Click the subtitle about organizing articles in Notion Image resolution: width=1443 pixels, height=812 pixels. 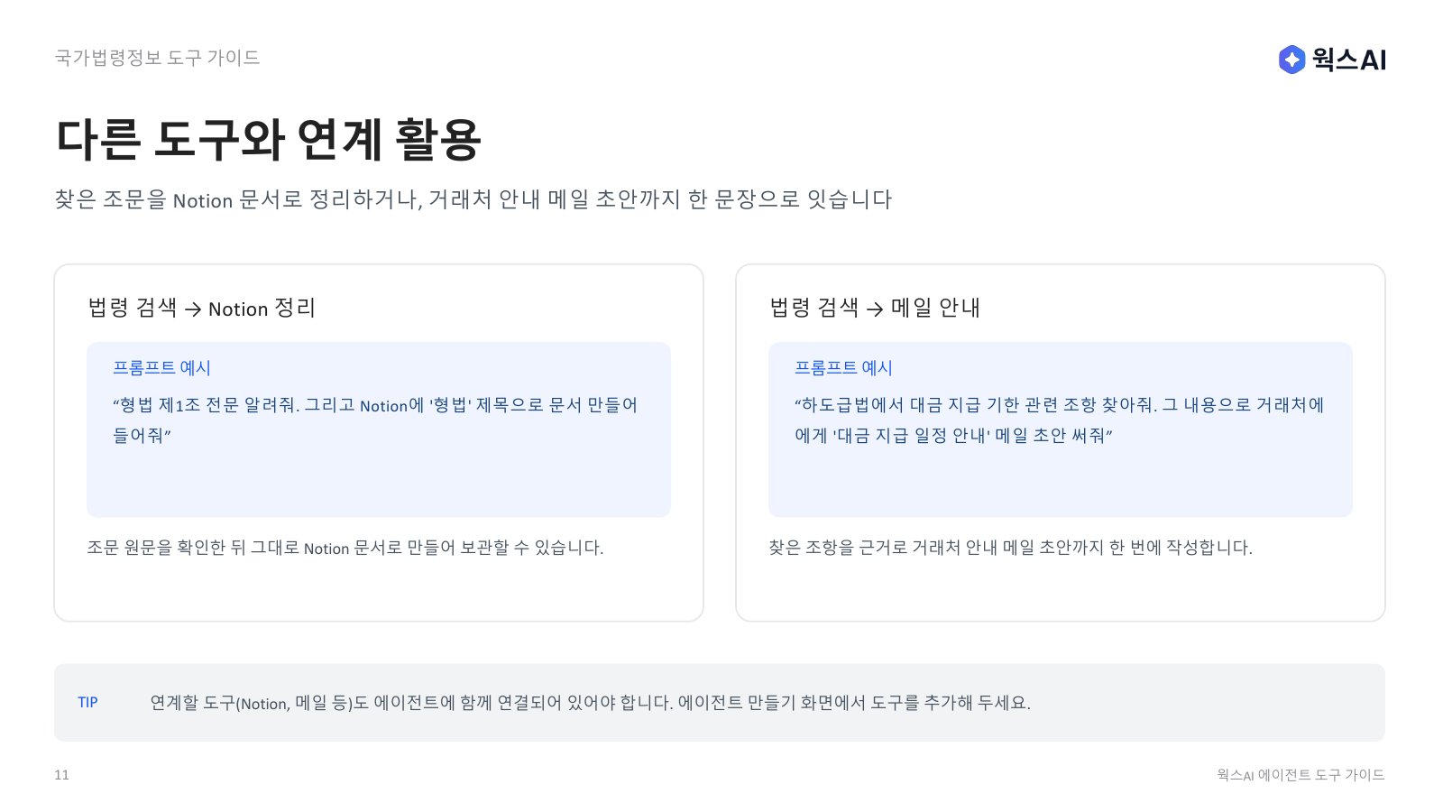point(473,199)
